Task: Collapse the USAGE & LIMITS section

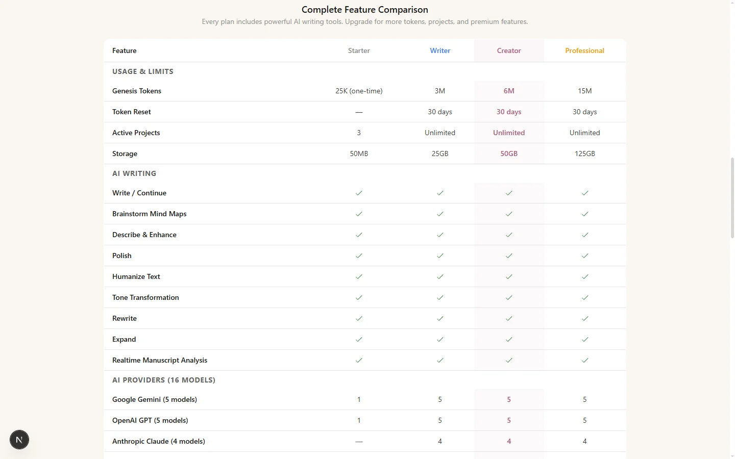Action: [143, 71]
